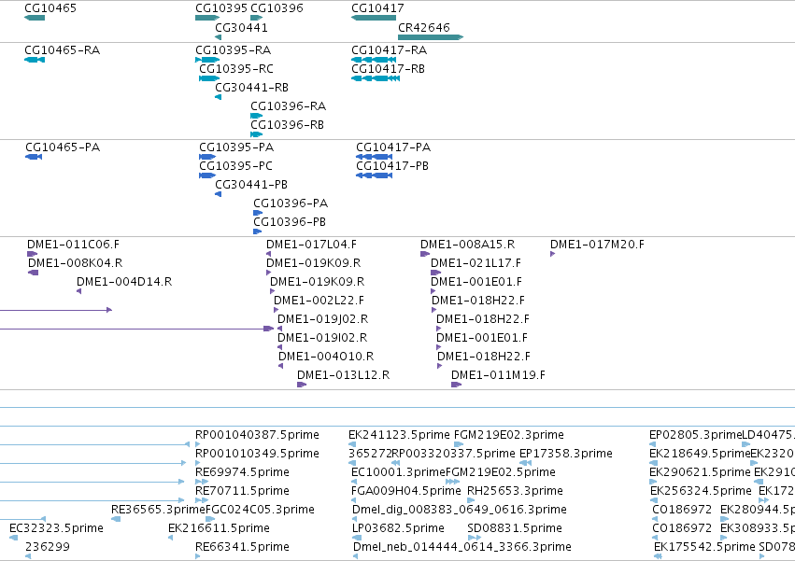Select protein label CG30441-PB
The image size is (795, 561).
(x=251, y=185)
